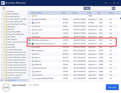The image size is (121, 93).
Task: Toggle the select-all checkbox in Name header
Action: tap(29, 13)
